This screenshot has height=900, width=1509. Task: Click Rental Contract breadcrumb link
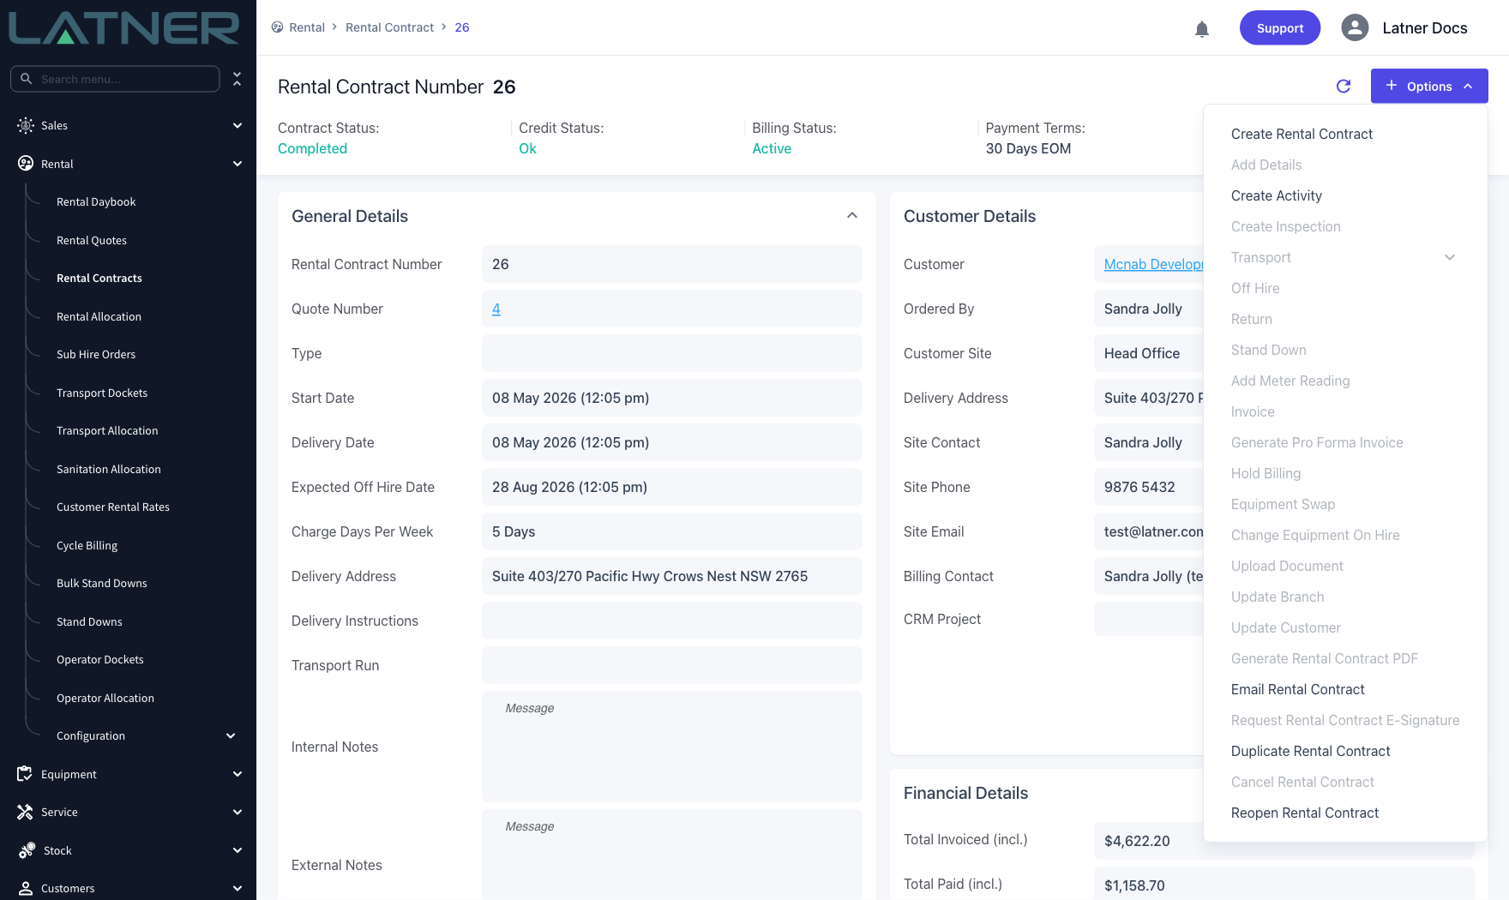tap(389, 27)
